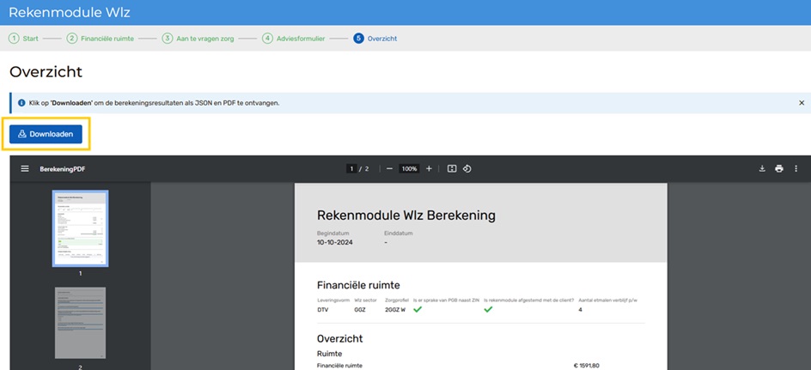Click the Rekenmodule Wlz Berekening heading

[406, 215]
